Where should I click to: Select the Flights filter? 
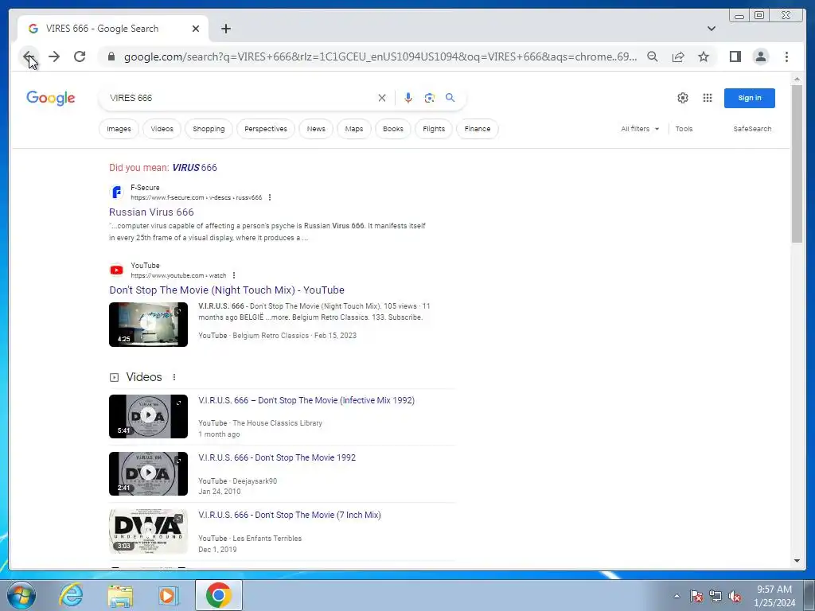434,129
